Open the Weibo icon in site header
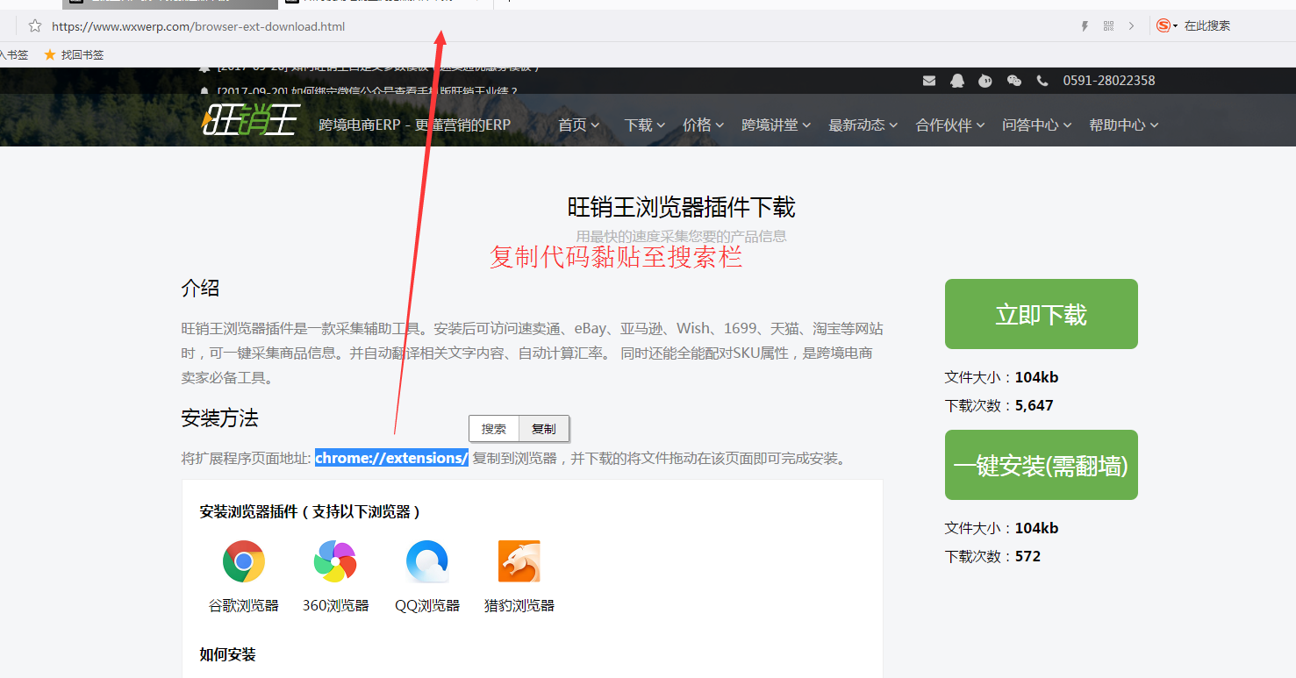Screen dimensions: 1296x678 985,81
